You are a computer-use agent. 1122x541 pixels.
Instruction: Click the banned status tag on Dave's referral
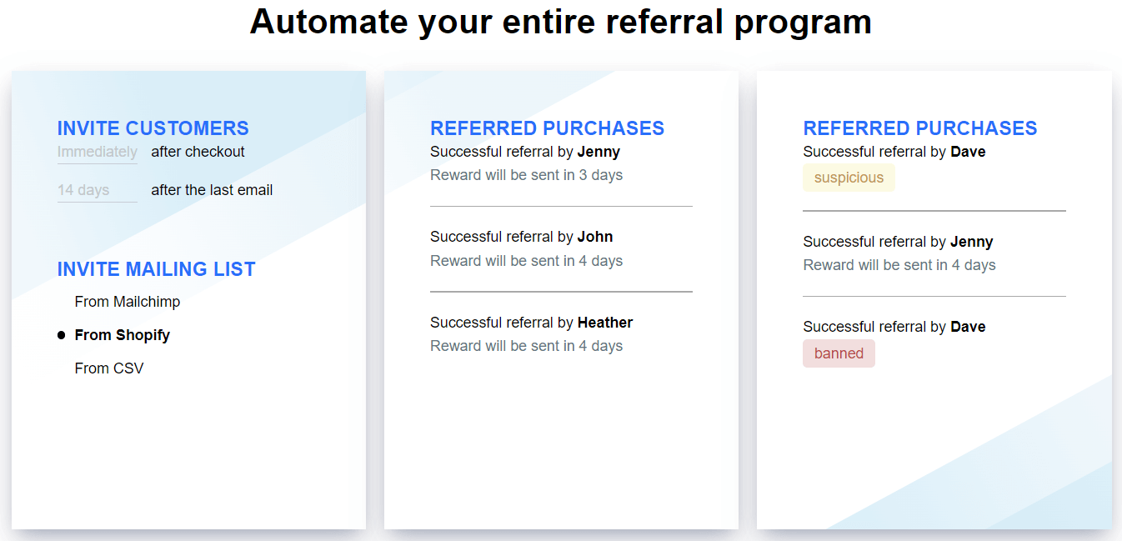839,353
